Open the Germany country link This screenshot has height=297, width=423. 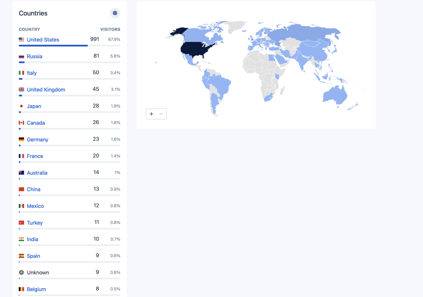point(38,139)
